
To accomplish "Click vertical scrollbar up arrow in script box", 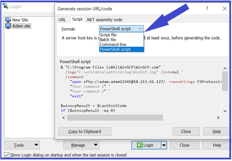I will click(x=225, y=68).
